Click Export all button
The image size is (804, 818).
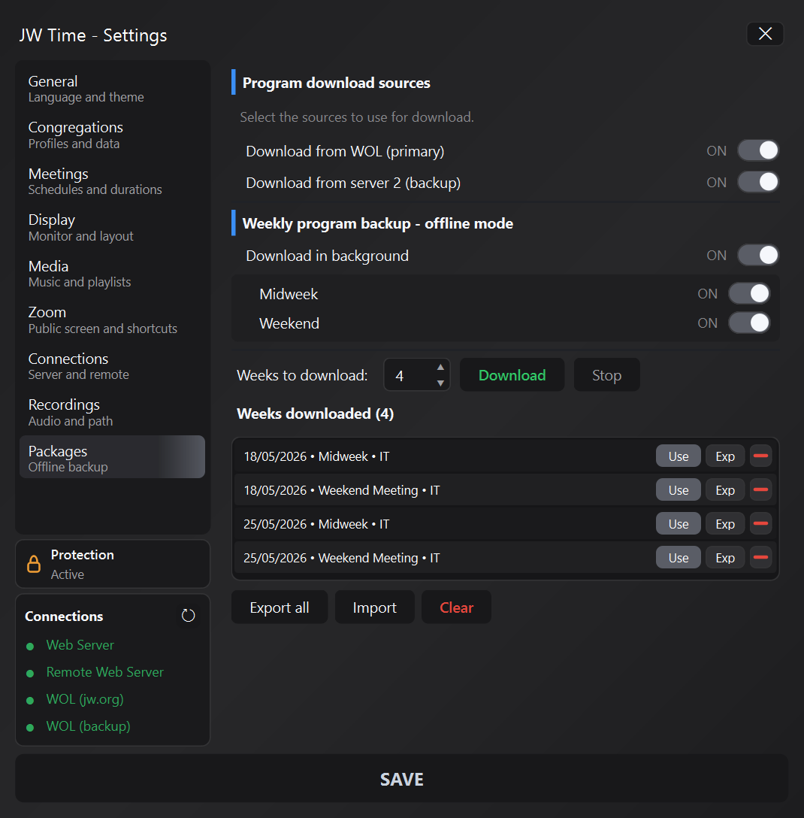coord(280,607)
